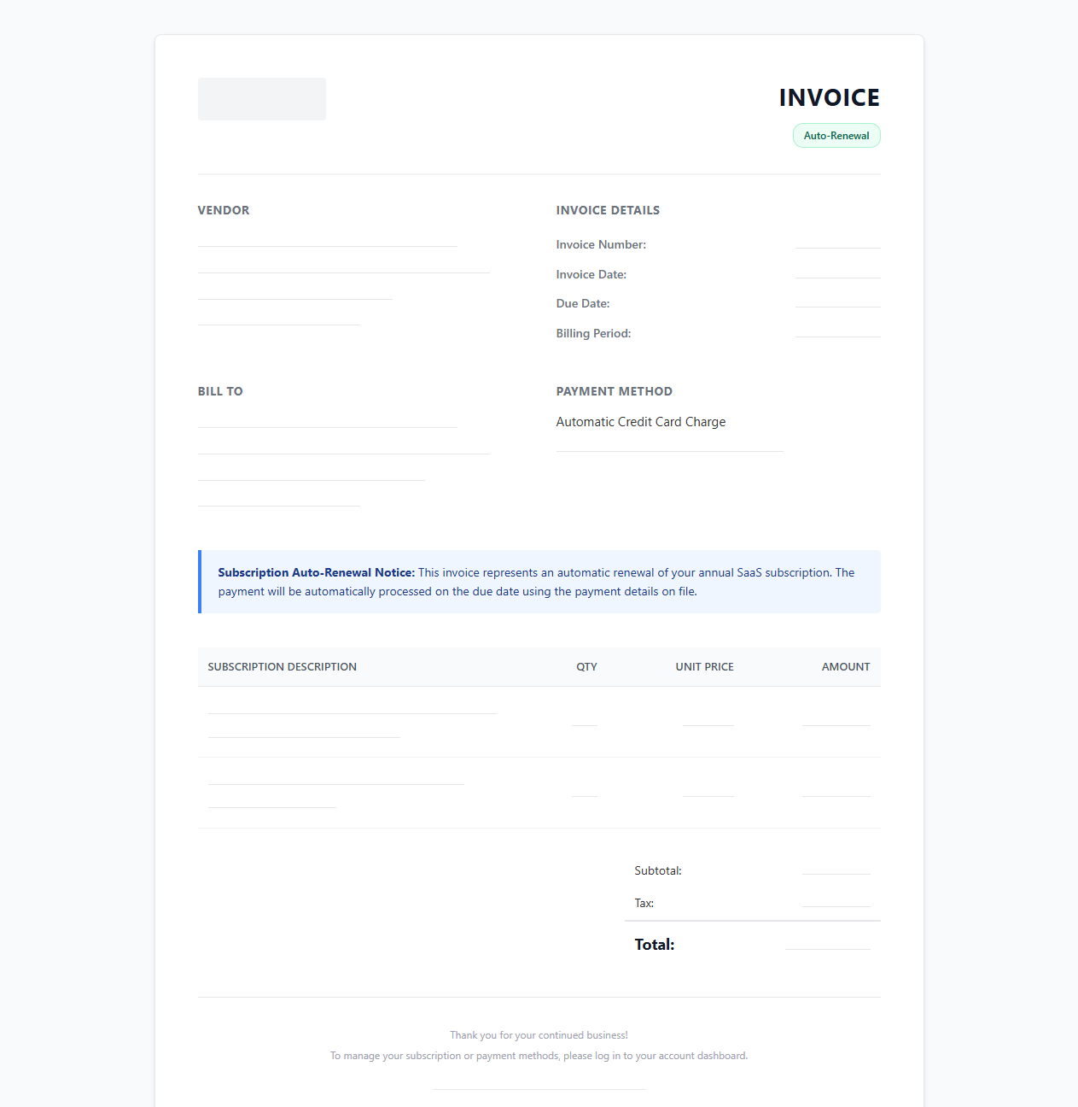Click the Total amount field
Viewport: 1078px width, 1107px height.
[828, 941]
